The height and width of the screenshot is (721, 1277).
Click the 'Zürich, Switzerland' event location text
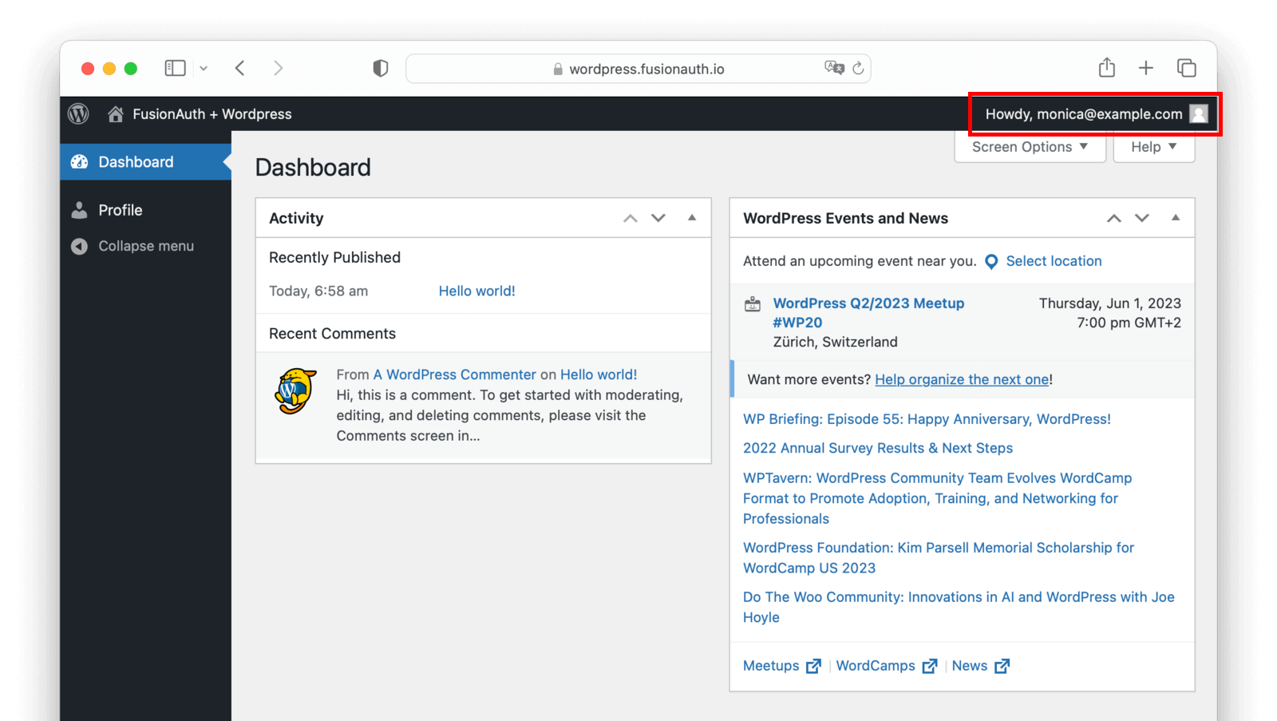click(836, 342)
